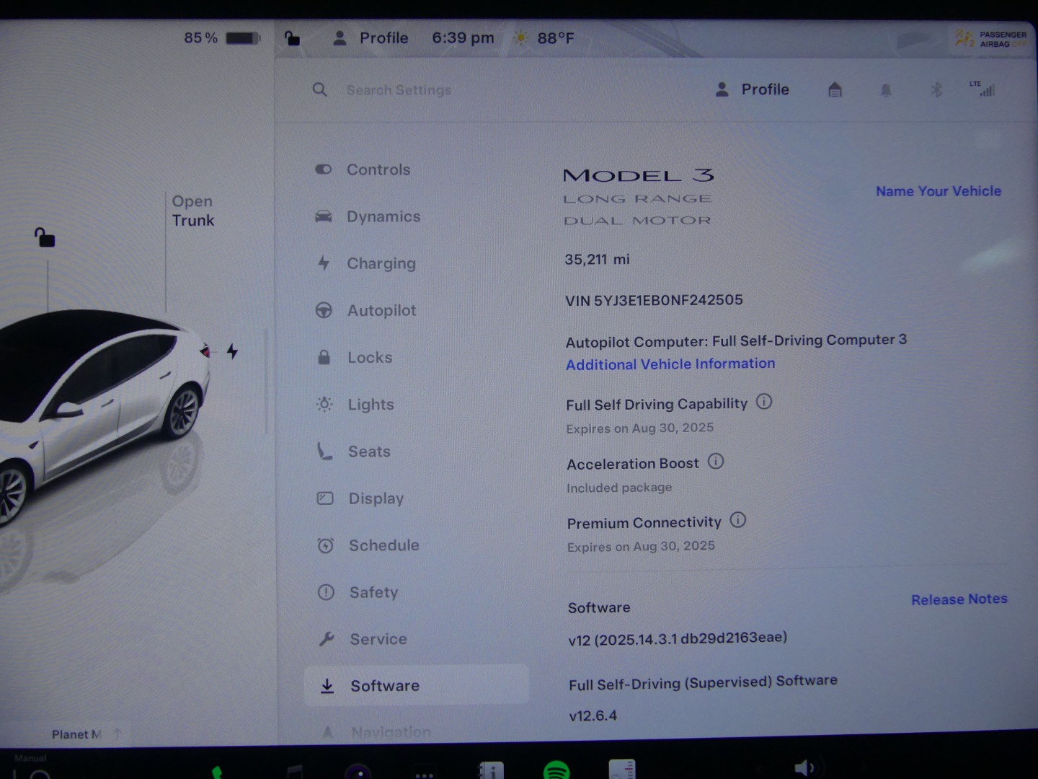Tap Name Your Vehicle
Viewport: 1038px width, 779px height.
(938, 191)
